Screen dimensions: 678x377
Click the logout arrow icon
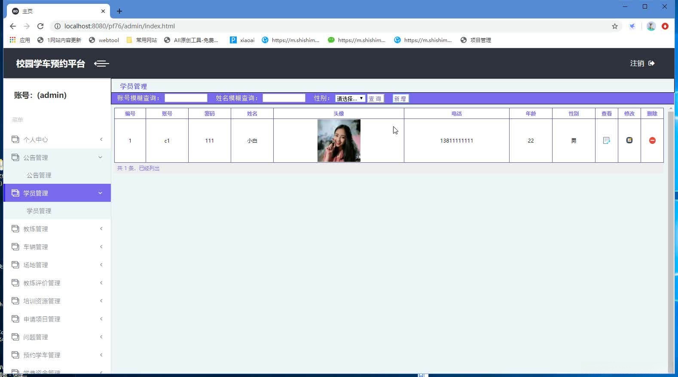[x=651, y=63]
